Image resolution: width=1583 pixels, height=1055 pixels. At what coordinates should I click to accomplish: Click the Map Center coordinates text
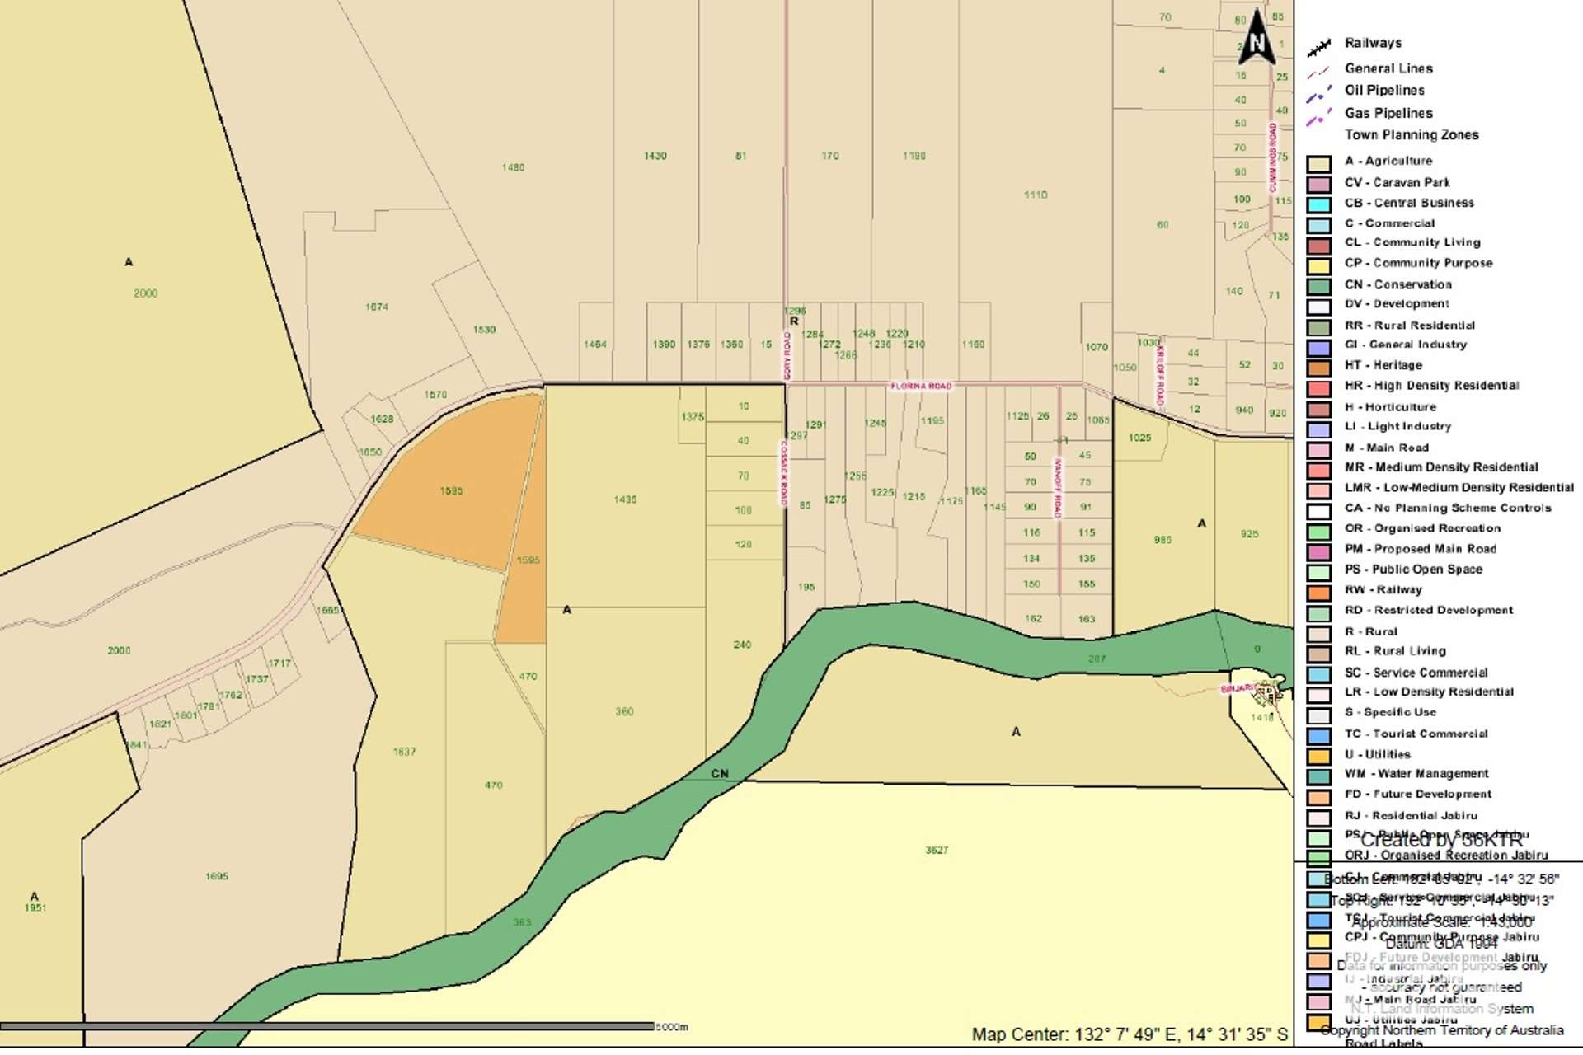[1130, 1034]
